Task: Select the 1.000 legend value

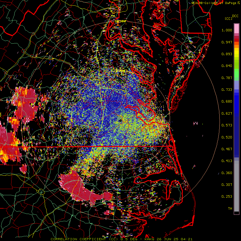Action: point(227,30)
